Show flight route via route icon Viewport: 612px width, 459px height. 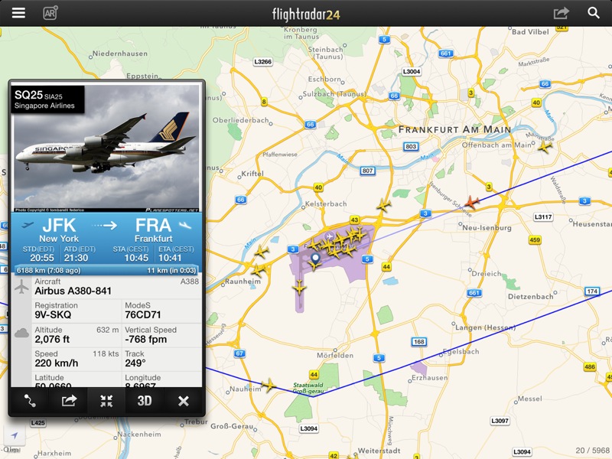click(x=30, y=401)
